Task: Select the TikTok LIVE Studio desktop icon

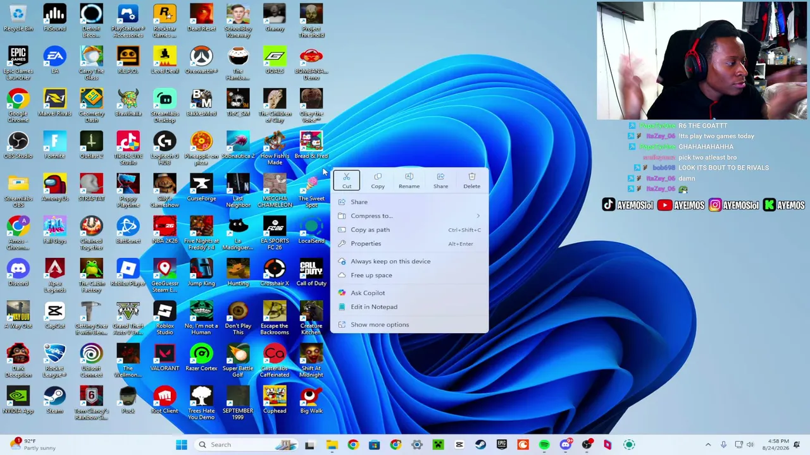Action: click(x=128, y=148)
